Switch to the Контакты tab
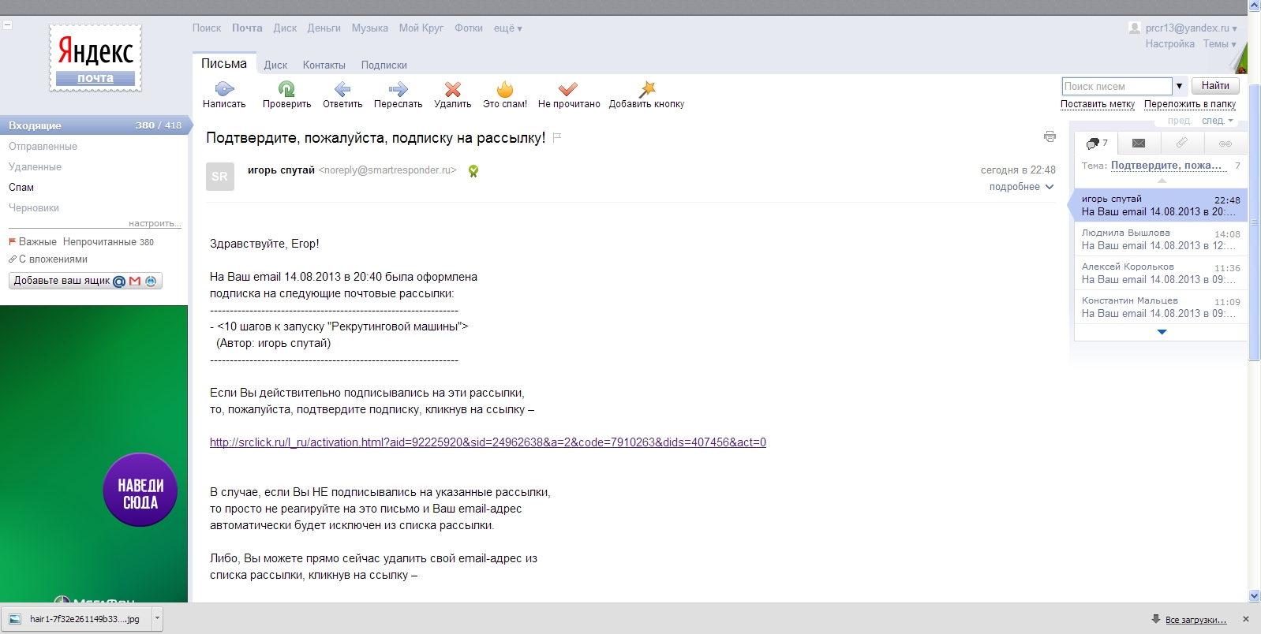This screenshot has height=634, width=1261. [324, 65]
